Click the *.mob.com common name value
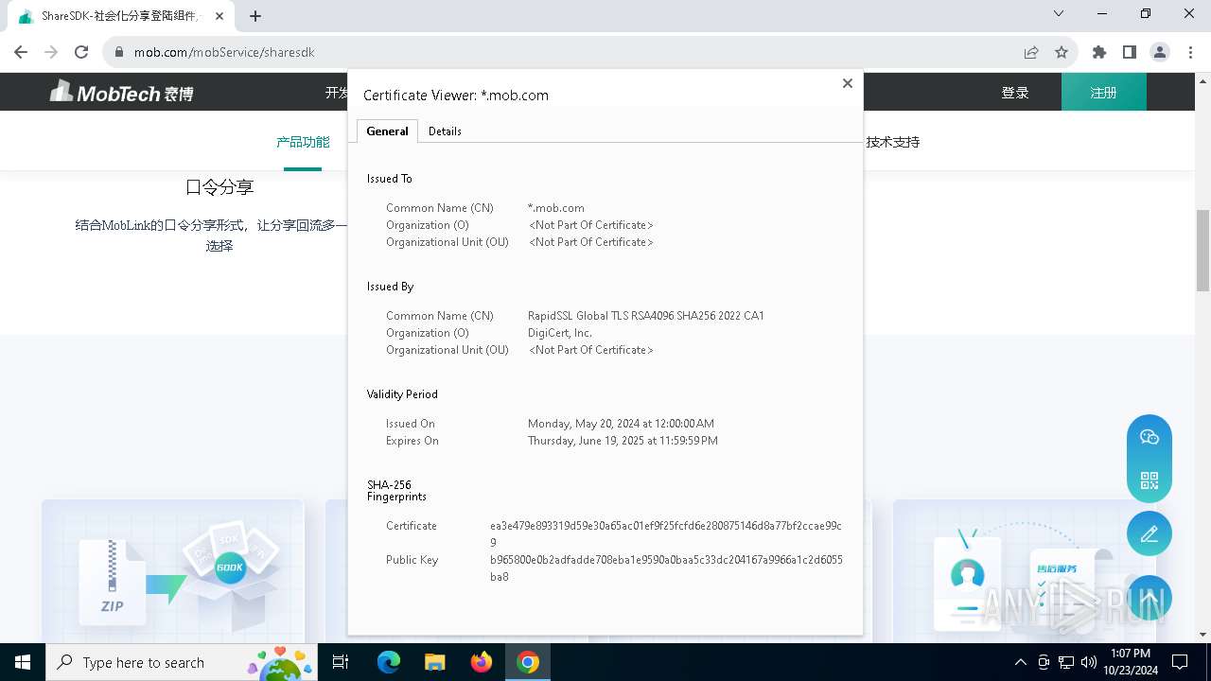Viewport: 1211px width, 681px height. tap(556, 208)
